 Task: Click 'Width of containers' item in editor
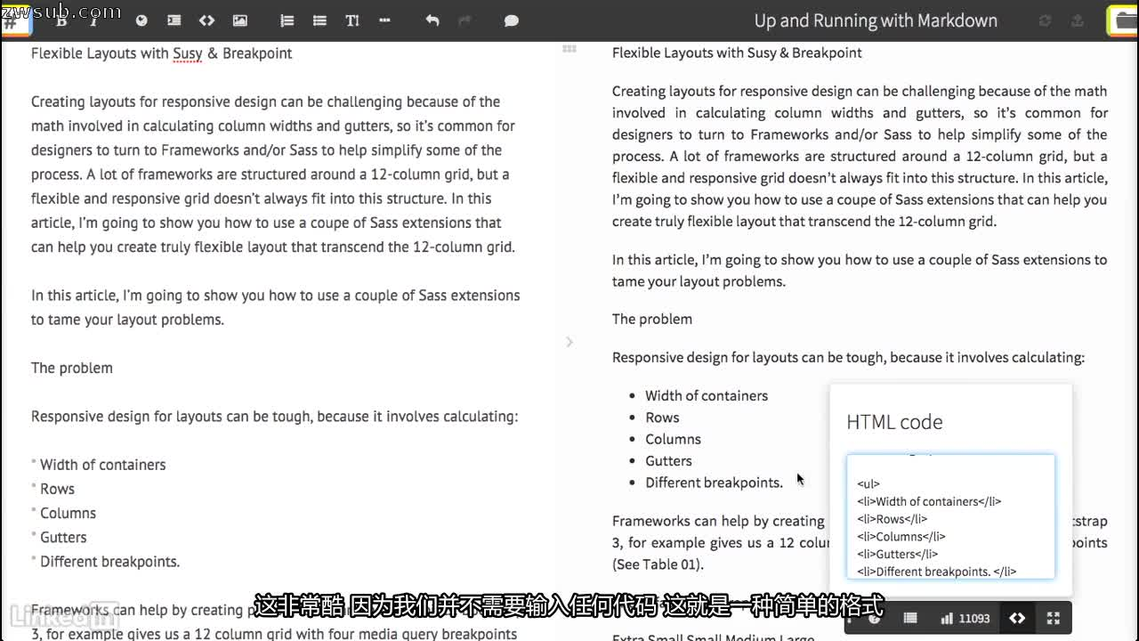coord(102,465)
